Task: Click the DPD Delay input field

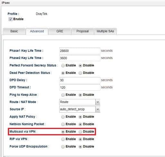Action: point(80,80)
